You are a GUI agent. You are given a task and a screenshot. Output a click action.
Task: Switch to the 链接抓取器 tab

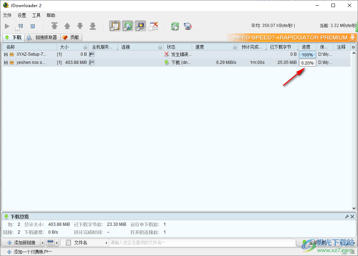coord(43,37)
